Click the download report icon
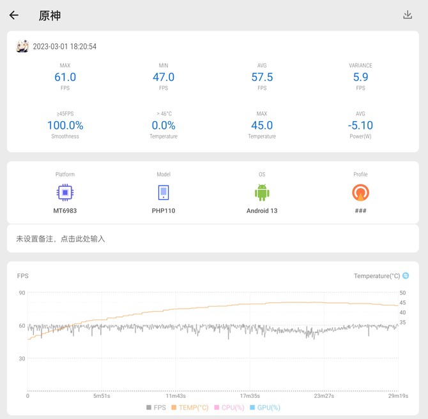The width and height of the screenshot is (428, 419). coord(408,15)
